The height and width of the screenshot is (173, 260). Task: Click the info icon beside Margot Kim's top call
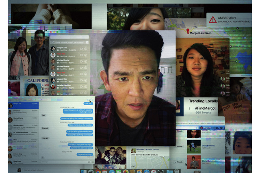pos(86,49)
